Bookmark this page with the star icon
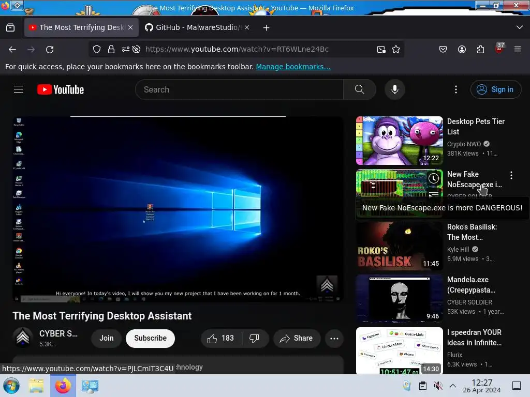 pos(396,49)
